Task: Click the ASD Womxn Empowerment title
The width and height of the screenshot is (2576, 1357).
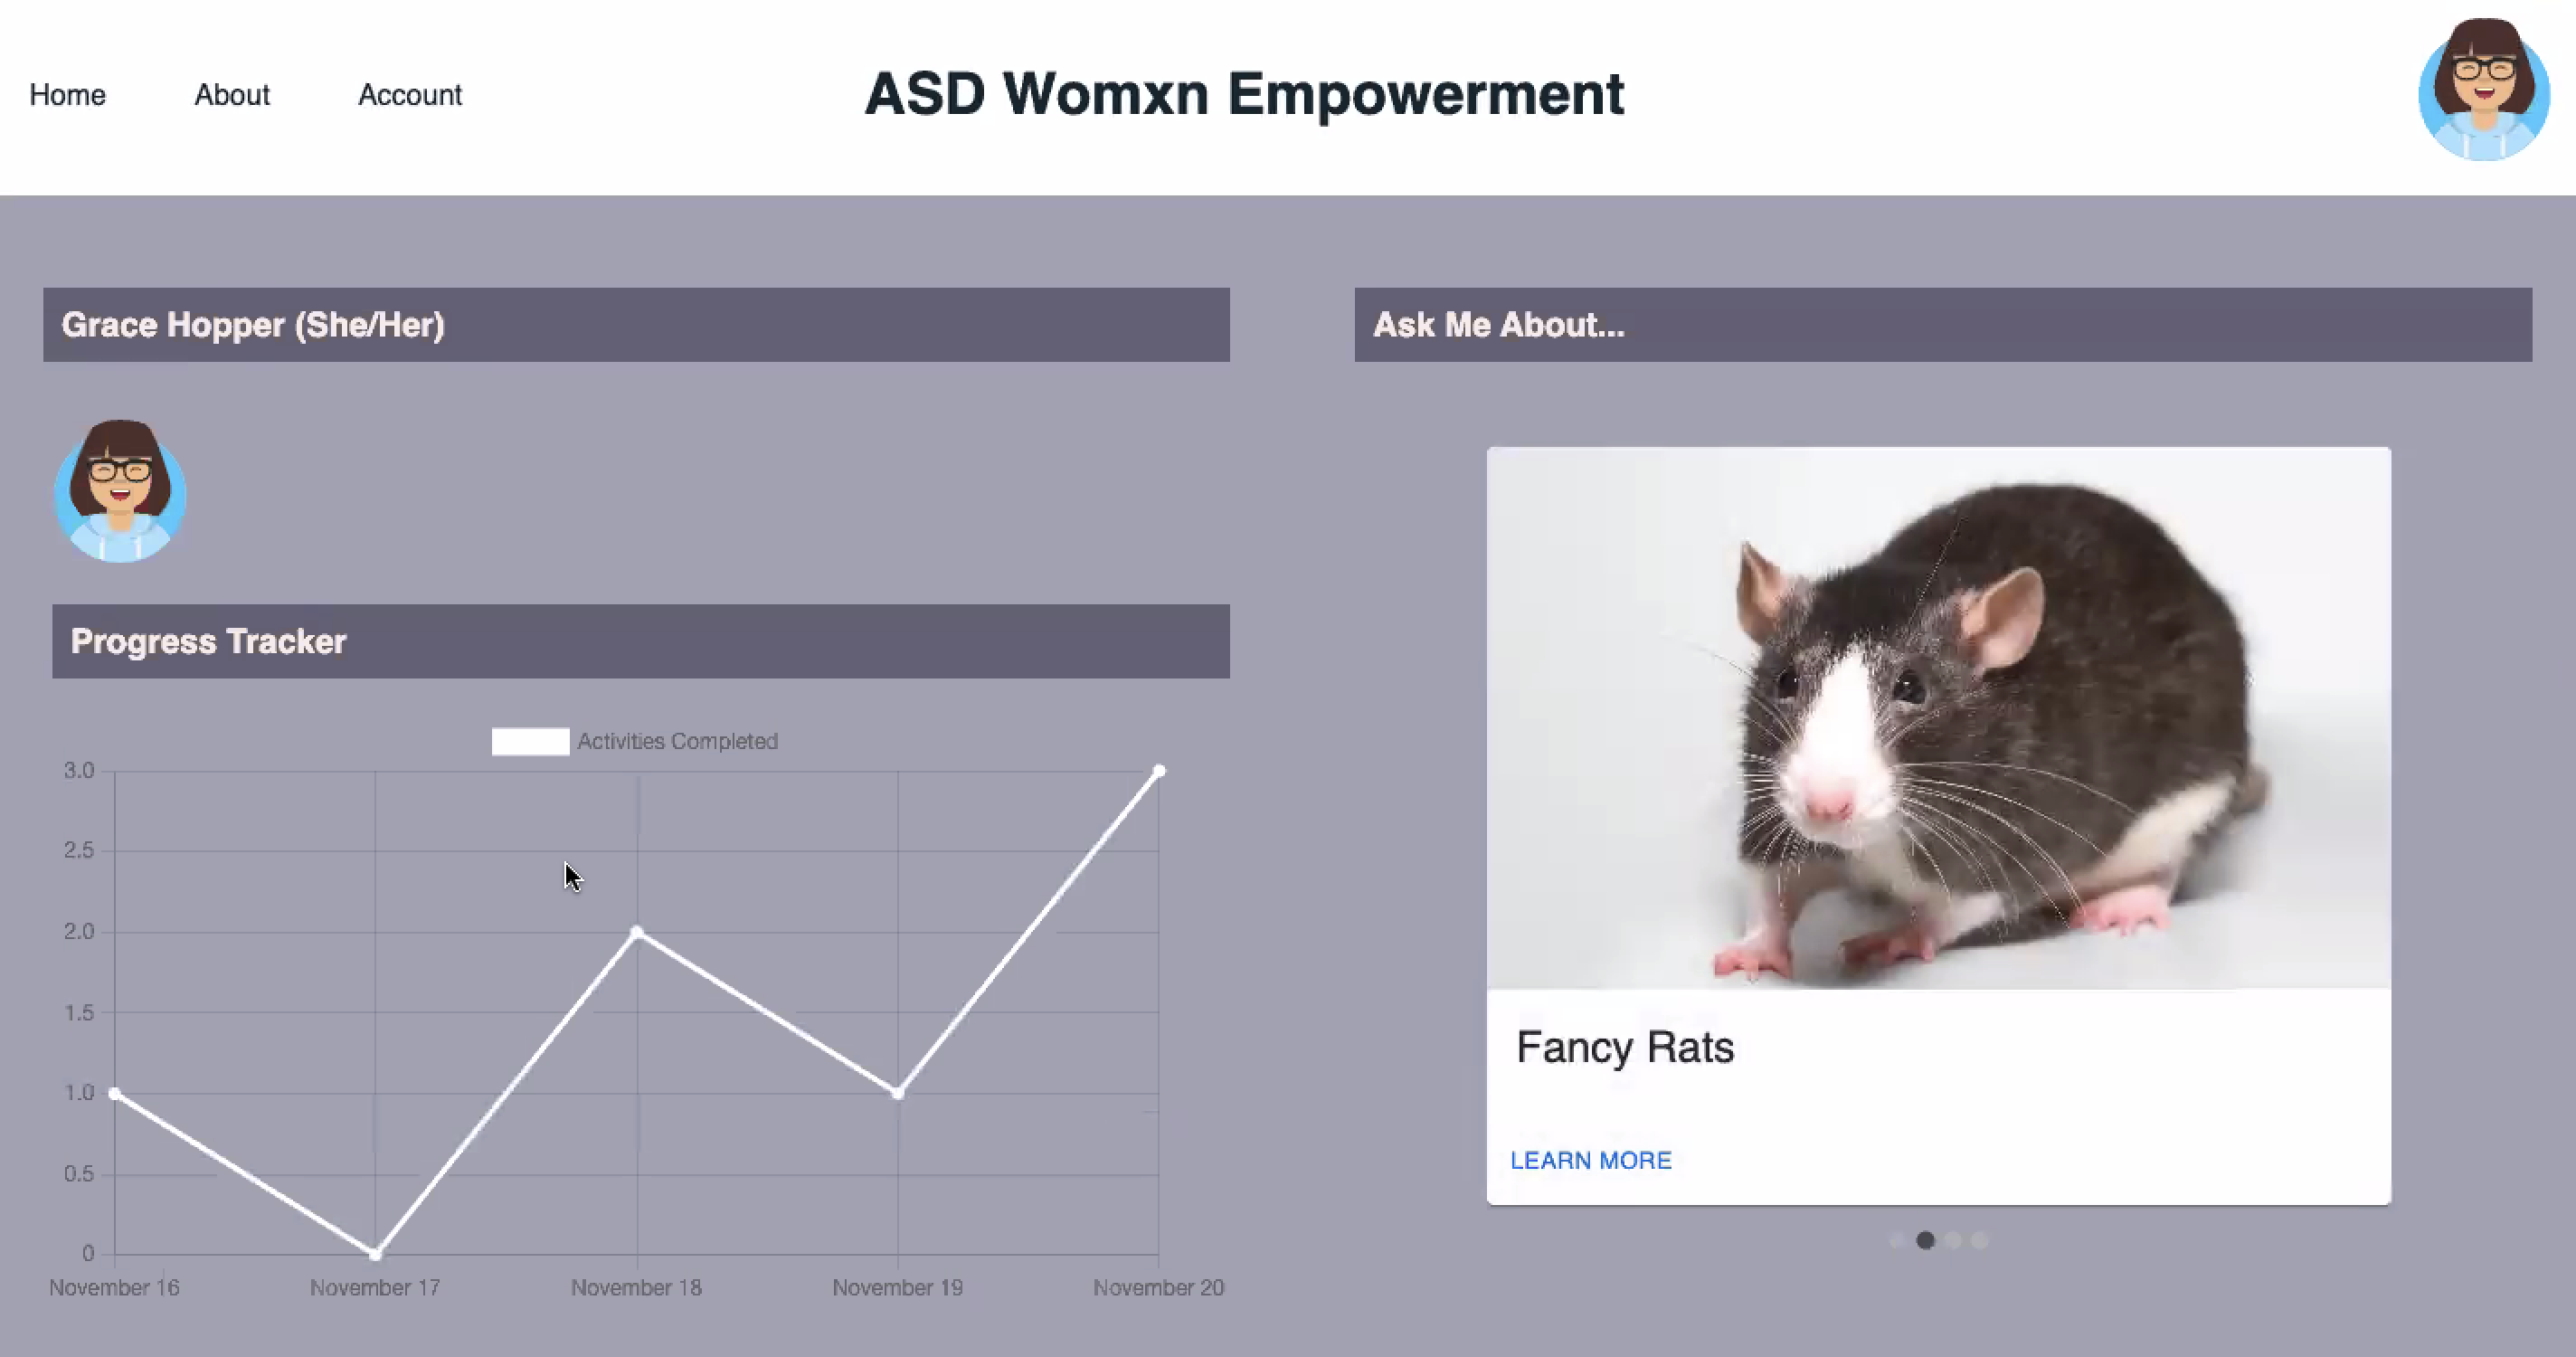Action: coord(1244,94)
